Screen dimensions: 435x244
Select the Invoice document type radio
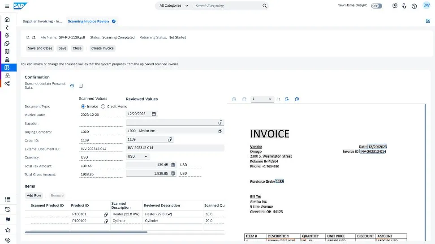pos(83,107)
